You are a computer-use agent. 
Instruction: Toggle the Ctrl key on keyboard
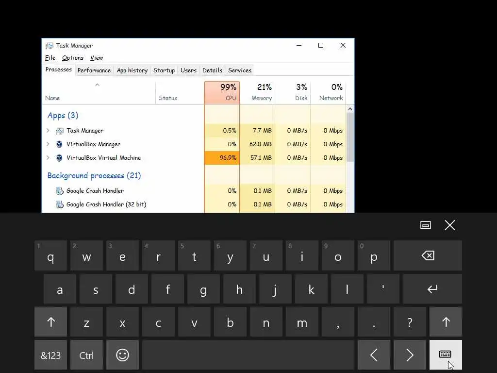click(x=86, y=355)
